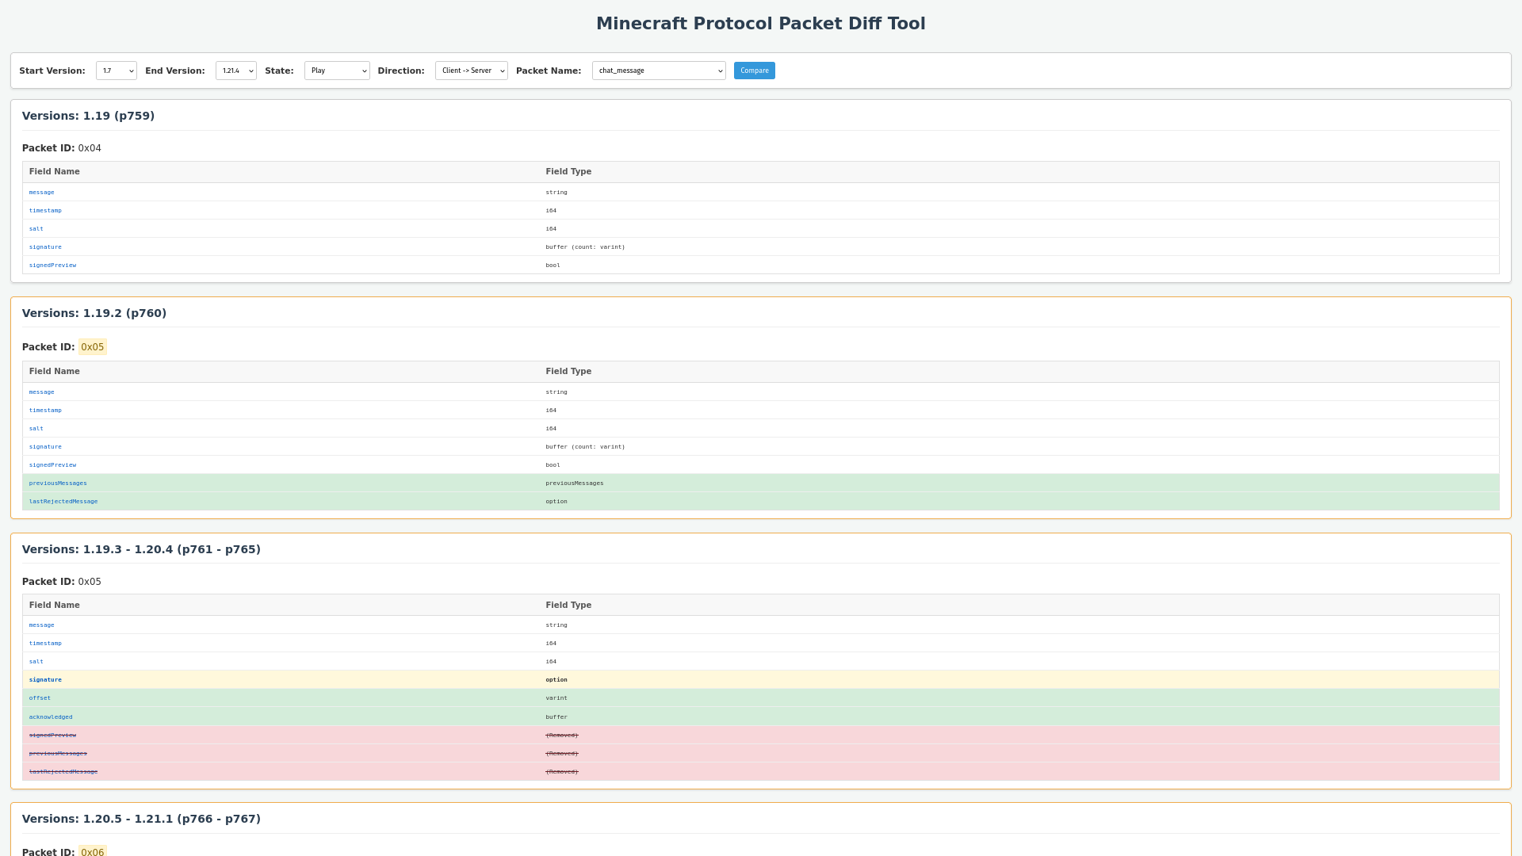
Task: Click struck-through signedPreview in removed row
Action: [52, 736]
